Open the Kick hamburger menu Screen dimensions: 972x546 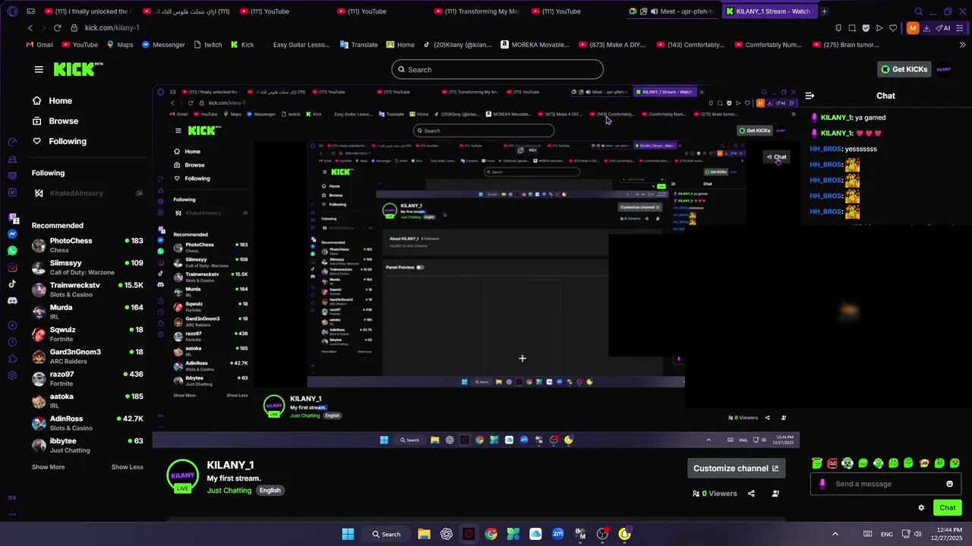pyautogui.click(x=39, y=69)
